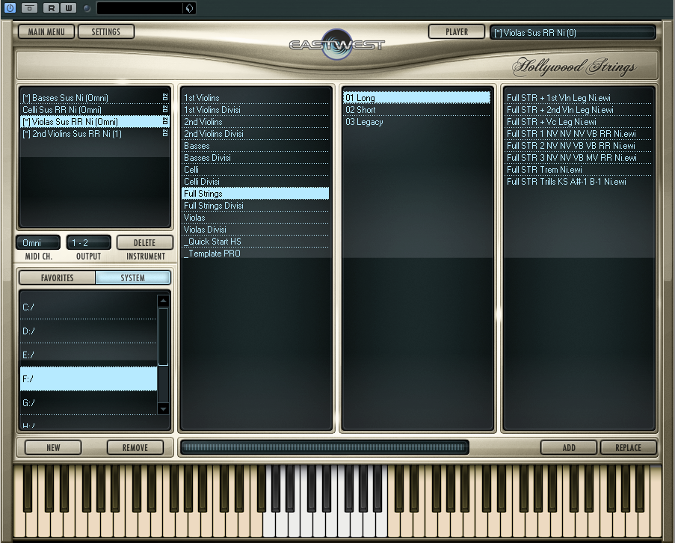Click the empty preset name field
Screen dimensions: 675x543
tap(141, 8)
